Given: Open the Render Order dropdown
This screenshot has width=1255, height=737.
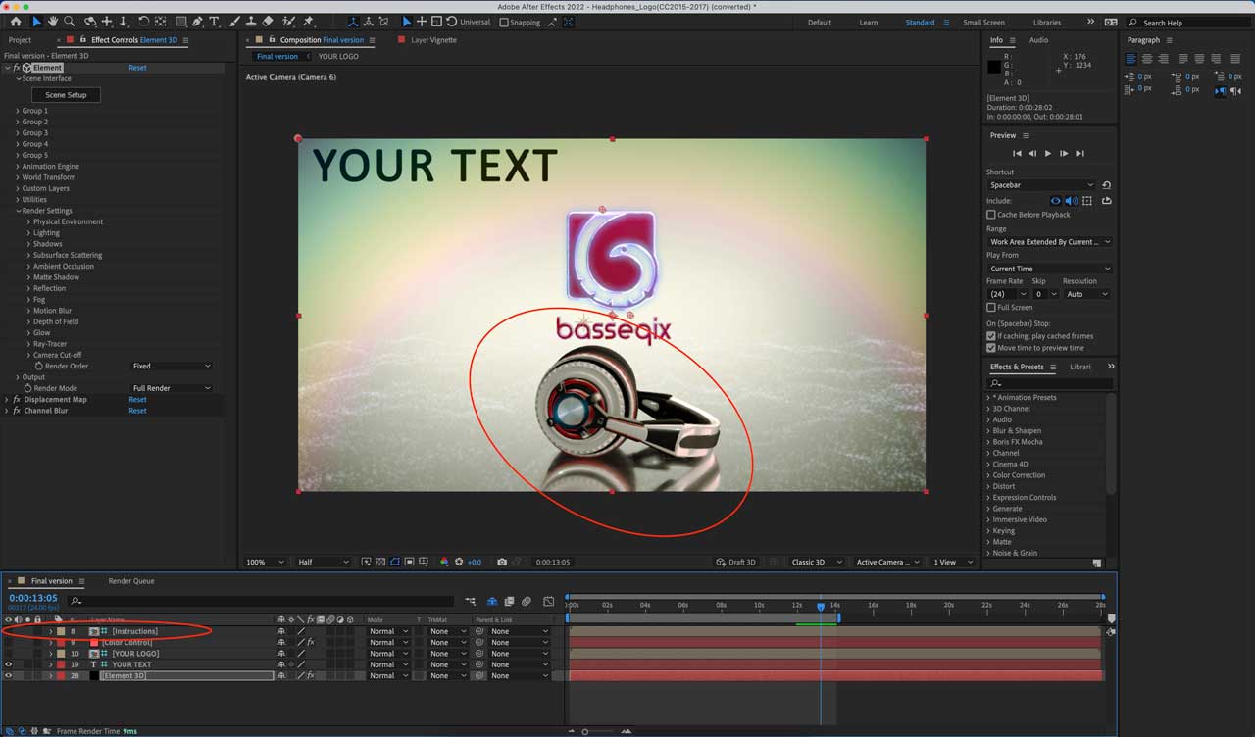Looking at the screenshot, I should (x=171, y=366).
